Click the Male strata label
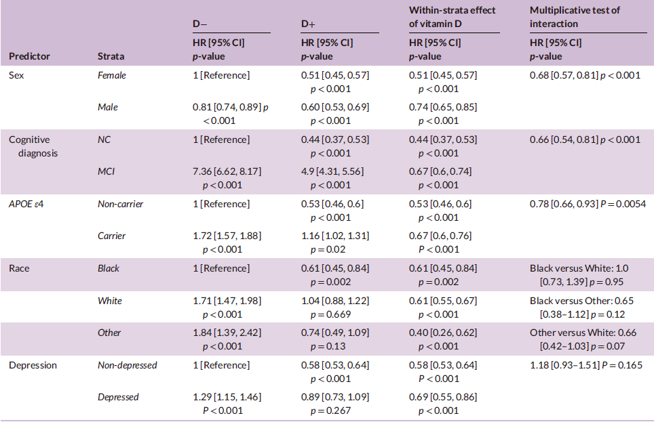The height and width of the screenshot is (422, 654). tap(108, 107)
